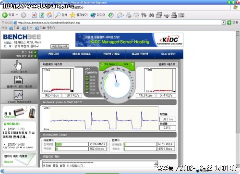Open the Daum link in Links bar
240x174 pixels.
click(x=14, y=28)
